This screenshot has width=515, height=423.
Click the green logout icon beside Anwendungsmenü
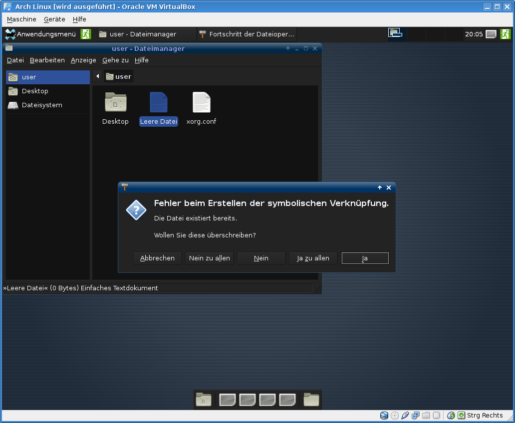pos(86,34)
